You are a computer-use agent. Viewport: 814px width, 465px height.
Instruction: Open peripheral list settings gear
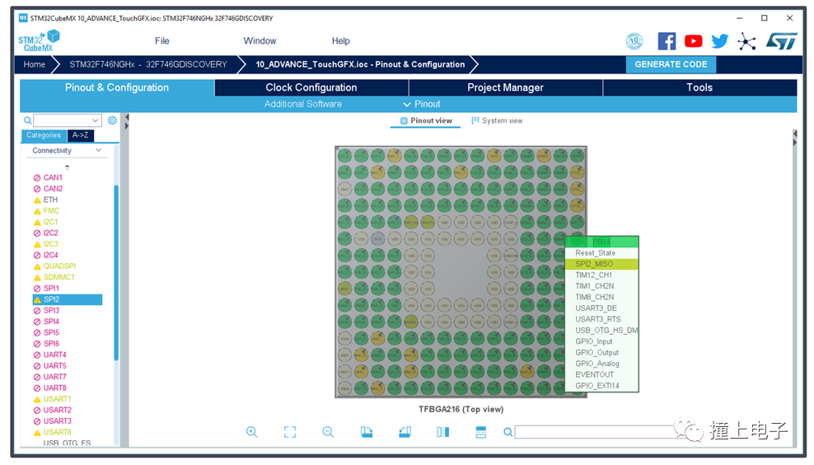112,120
